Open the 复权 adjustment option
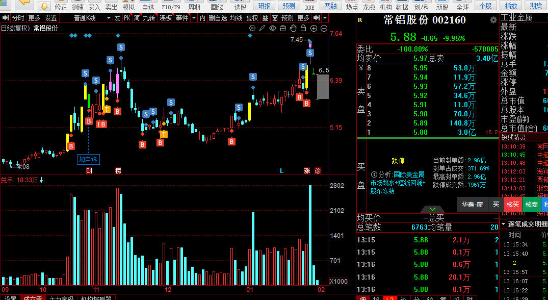This screenshot has height=300, width=548. click(252, 18)
